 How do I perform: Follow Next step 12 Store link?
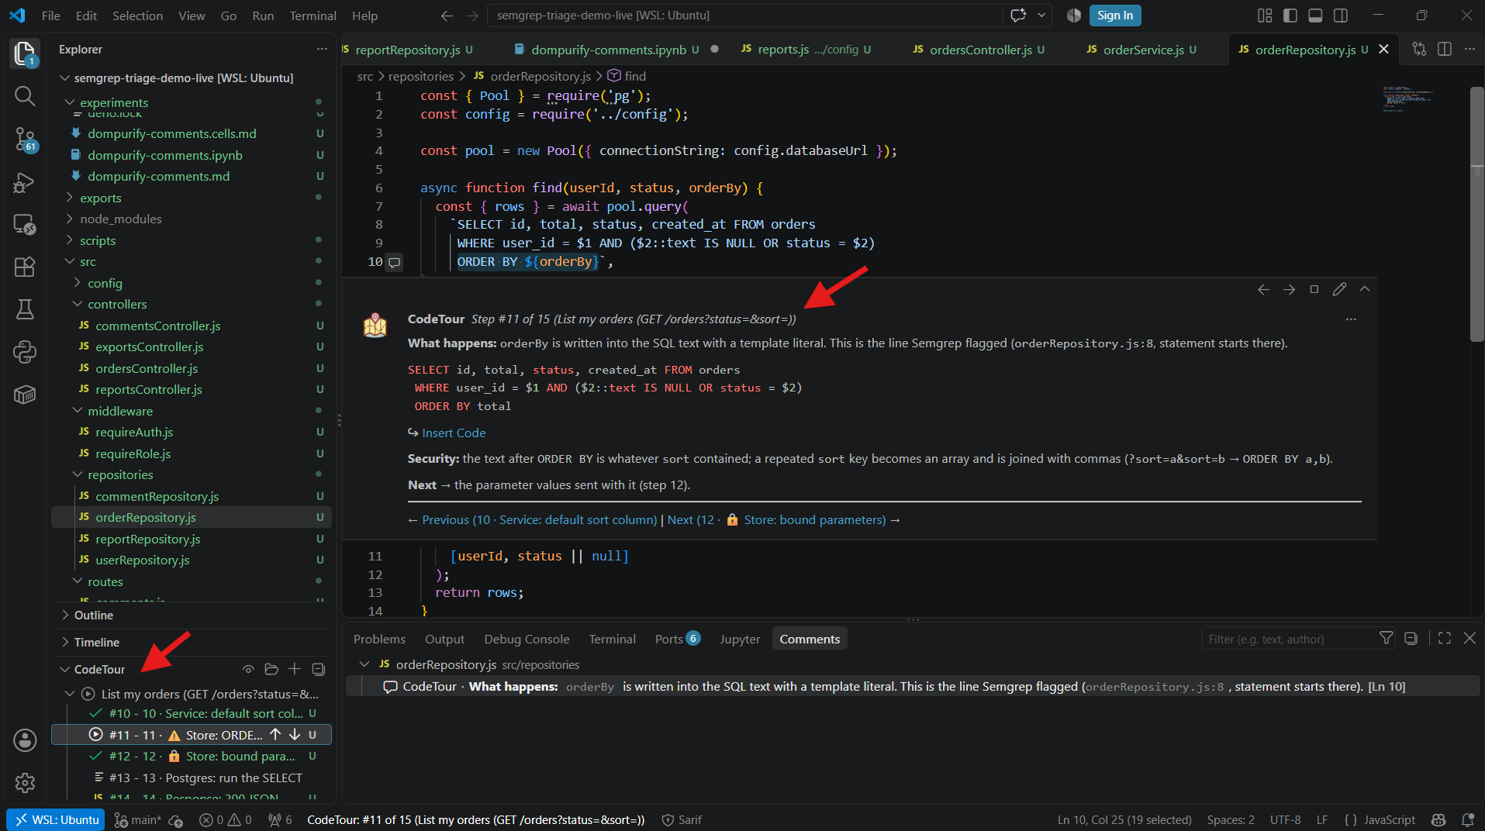[776, 519]
